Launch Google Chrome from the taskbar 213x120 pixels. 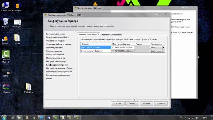pyautogui.click(x=34, y=118)
